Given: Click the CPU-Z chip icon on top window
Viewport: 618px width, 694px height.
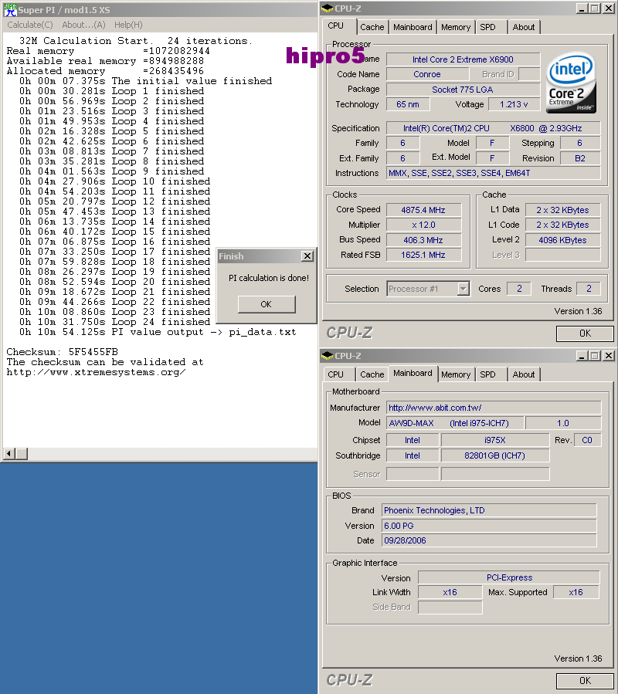Looking at the screenshot, I should (x=328, y=8).
